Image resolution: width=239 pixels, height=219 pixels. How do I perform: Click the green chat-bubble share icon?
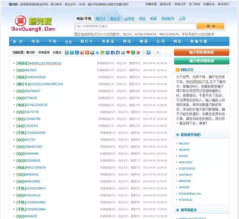click(103, 53)
